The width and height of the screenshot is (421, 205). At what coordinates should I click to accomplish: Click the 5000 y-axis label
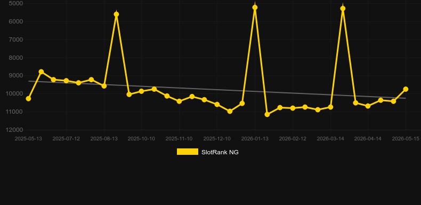(x=16, y=3)
